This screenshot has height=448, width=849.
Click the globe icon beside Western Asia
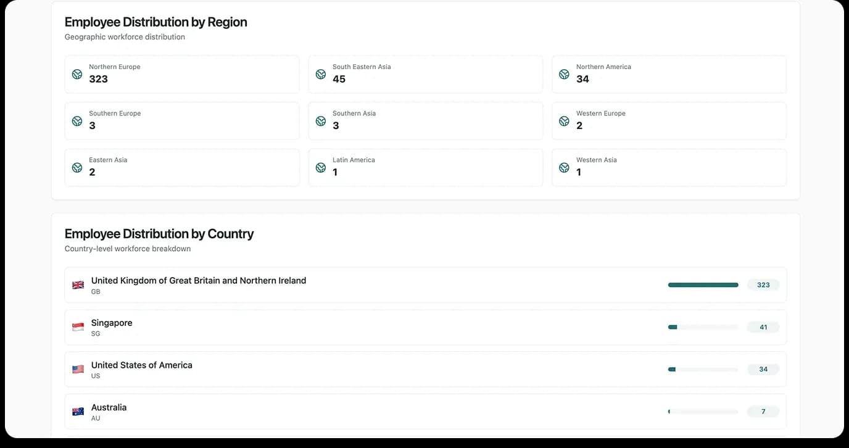tap(564, 167)
